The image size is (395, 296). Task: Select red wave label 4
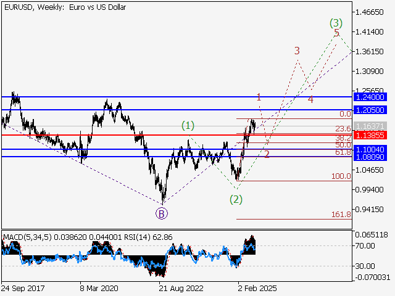(x=310, y=100)
